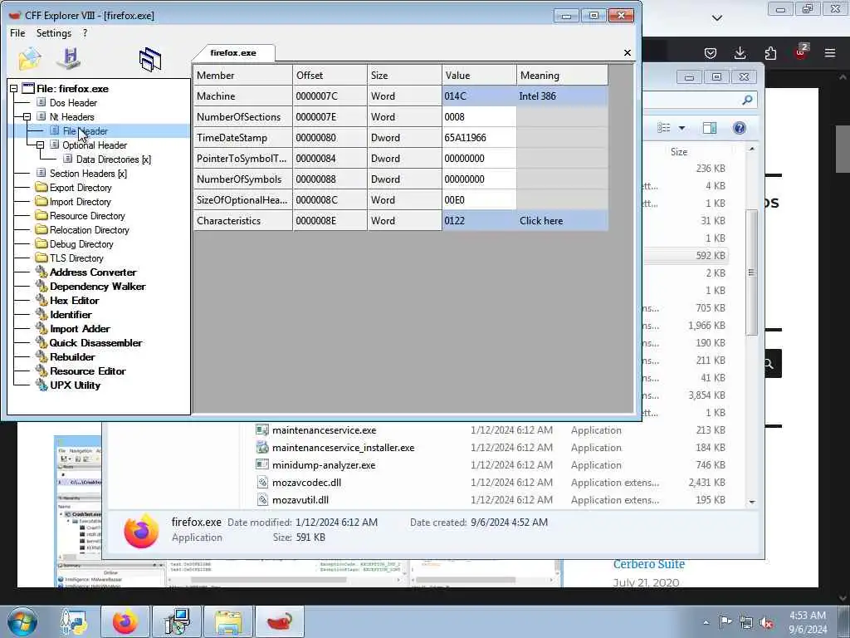Image resolution: width=850 pixels, height=638 pixels.
Task: Open file icon in CFF Explorer toolbar
Action: pyautogui.click(x=29, y=59)
